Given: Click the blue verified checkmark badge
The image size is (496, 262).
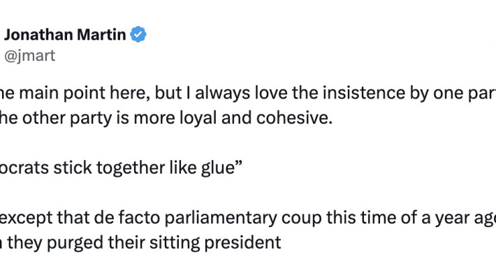Looking at the screenshot, I should (x=138, y=34).
